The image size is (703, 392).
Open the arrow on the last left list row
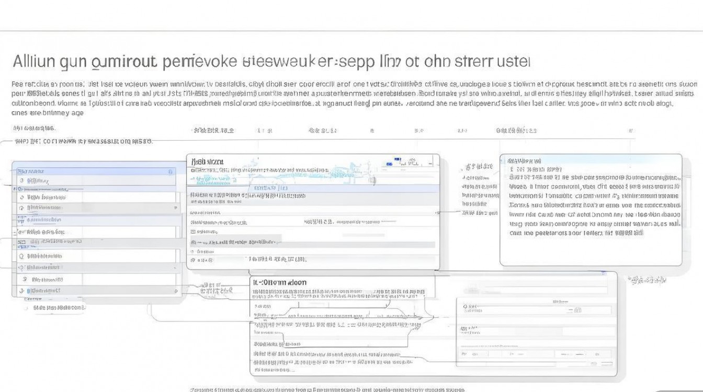tap(175, 291)
